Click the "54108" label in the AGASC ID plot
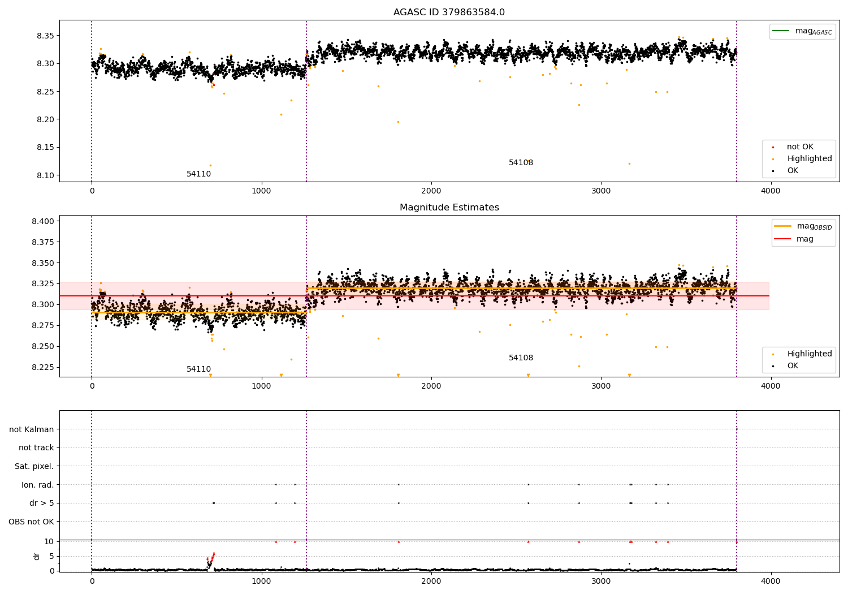Screen dimensions: 848x594 (521, 163)
